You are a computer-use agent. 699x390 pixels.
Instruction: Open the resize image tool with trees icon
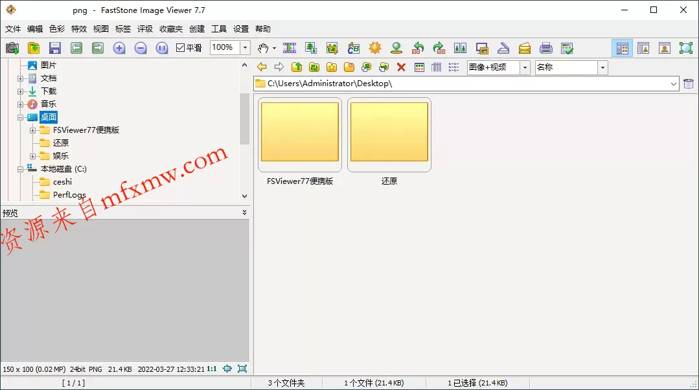tap(311, 48)
